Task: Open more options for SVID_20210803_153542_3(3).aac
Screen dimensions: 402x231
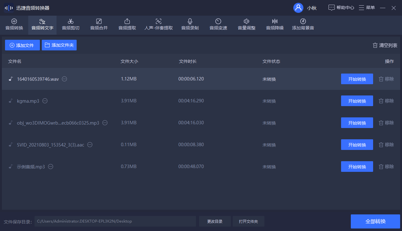Action: click(x=90, y=145)
